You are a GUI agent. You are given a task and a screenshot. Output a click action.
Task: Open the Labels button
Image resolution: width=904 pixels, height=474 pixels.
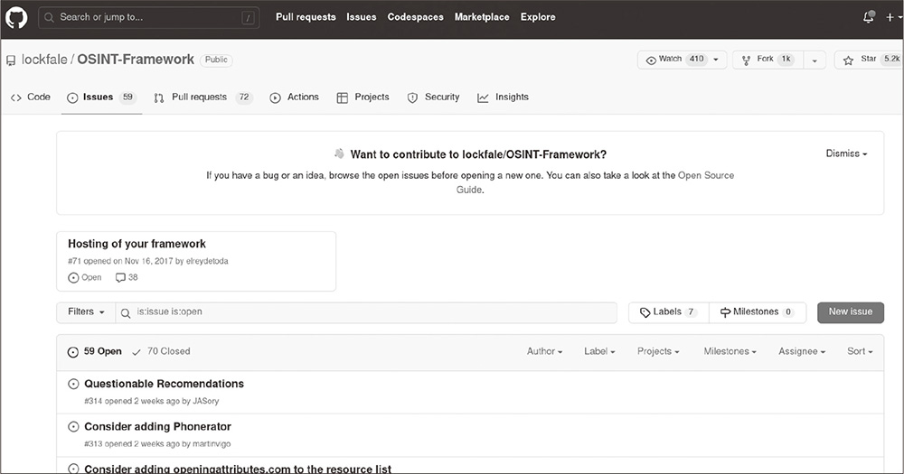(668, 312)
